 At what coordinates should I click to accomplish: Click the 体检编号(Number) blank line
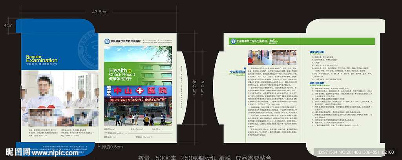(x=162, y=138)
